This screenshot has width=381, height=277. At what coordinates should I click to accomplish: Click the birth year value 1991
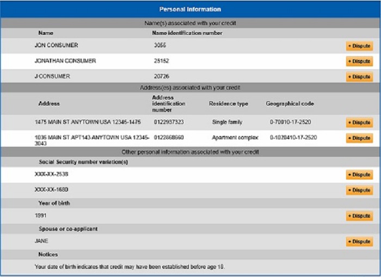[41, 216]
